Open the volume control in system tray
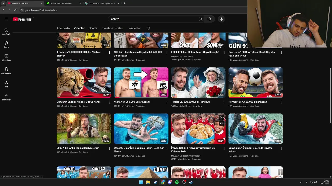332x186 pixels. [316, 182]
